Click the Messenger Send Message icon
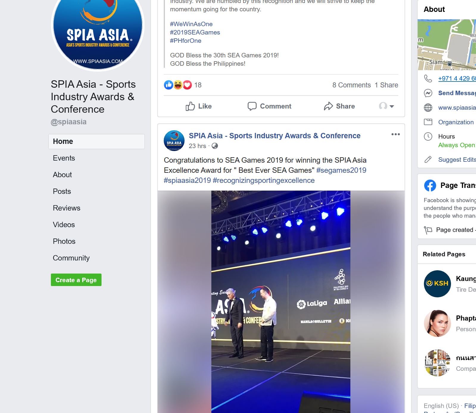The image size is (476, 413). pyautogui.click(x=428, y=93)
